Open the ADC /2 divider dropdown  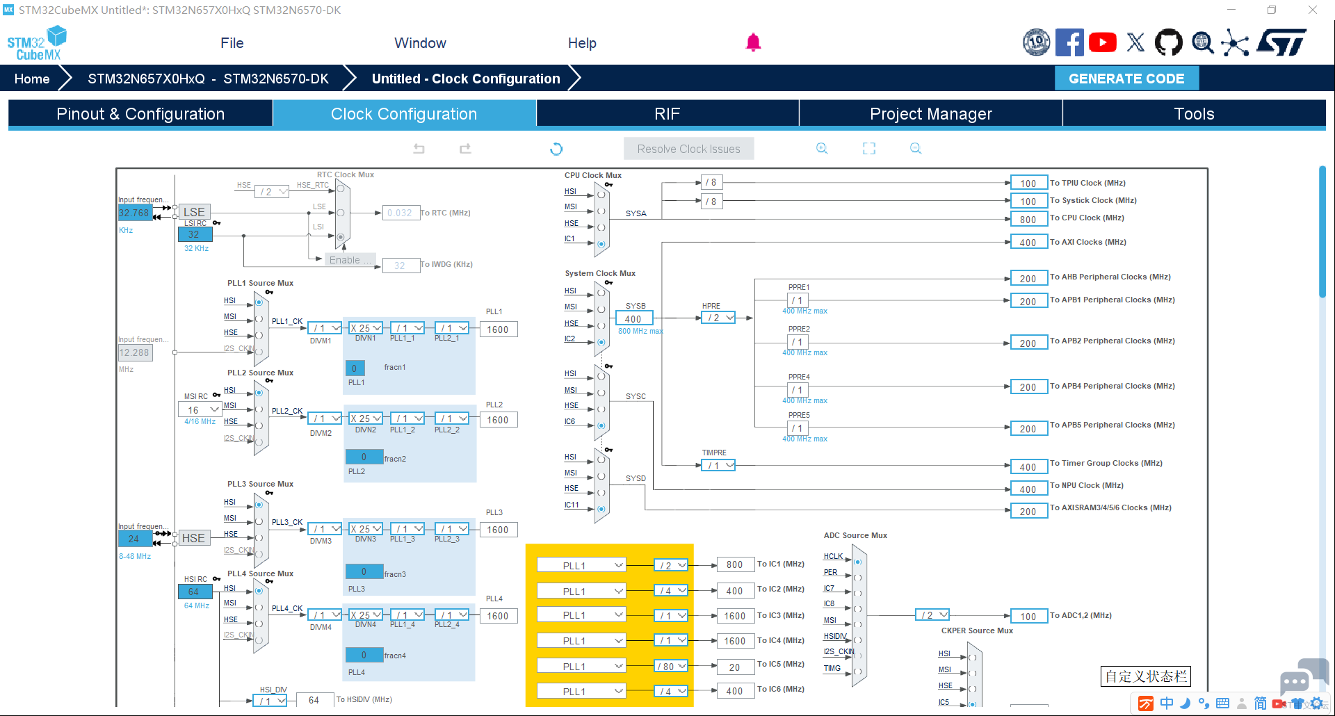point(932,615)
